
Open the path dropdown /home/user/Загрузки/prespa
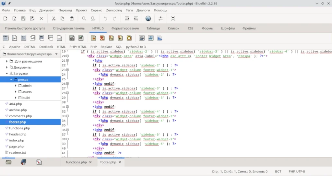[30, 54]
